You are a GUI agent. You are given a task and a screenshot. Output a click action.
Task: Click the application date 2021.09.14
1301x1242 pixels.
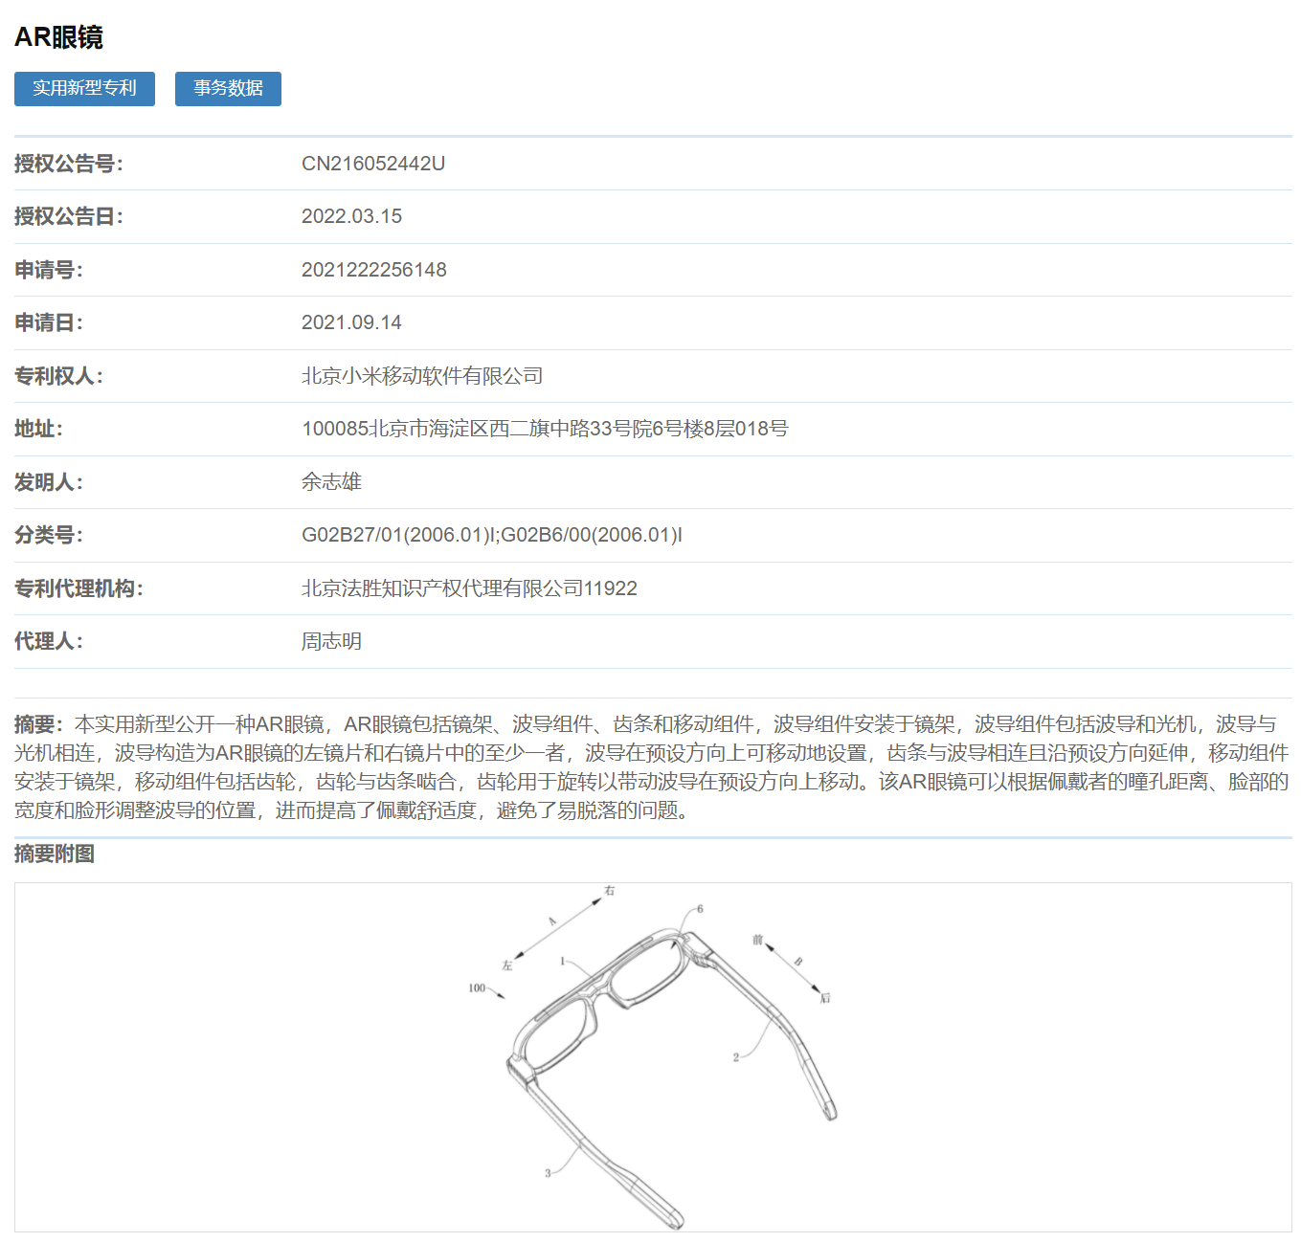[x=352, y=322]
